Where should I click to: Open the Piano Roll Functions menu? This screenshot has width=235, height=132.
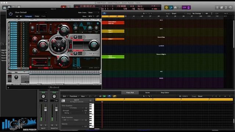pos(74,96)
